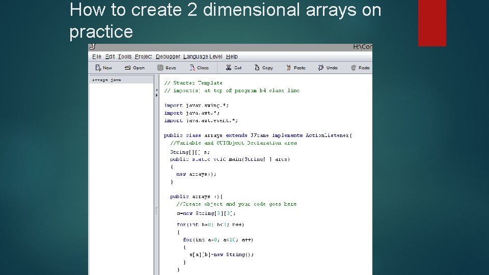Click the '//Variable and GUIObject Declaration area' comment
The image size is (489, 275).
(x=233, y=143)
